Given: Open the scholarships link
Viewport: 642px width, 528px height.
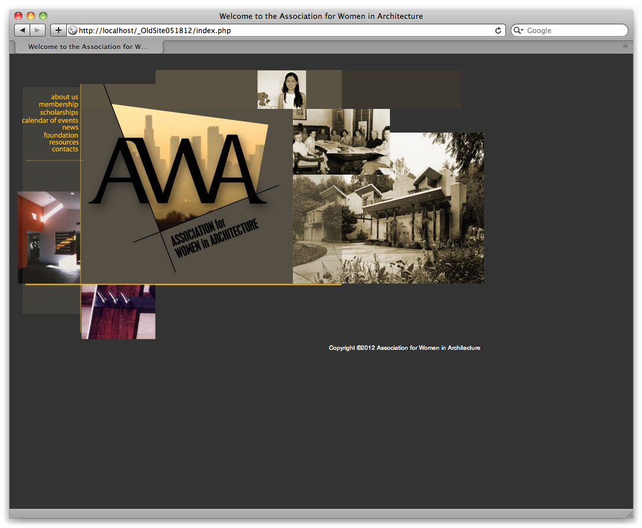Looking at the screenshot, I should 59,112.
